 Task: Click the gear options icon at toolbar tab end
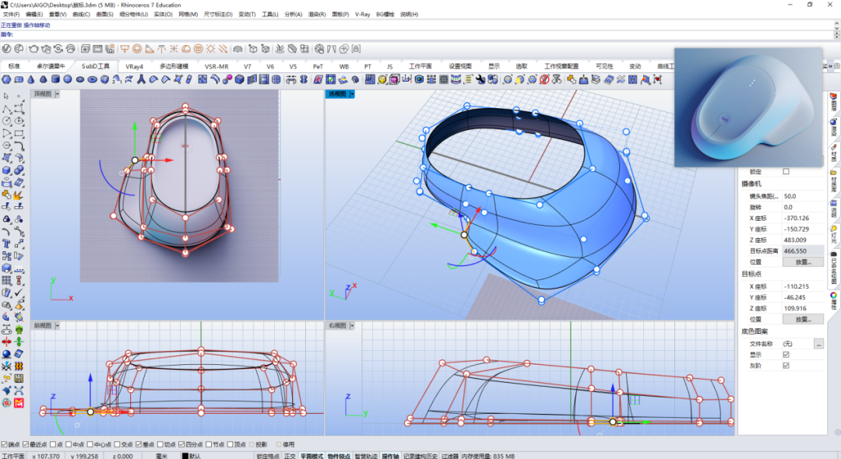836,66
